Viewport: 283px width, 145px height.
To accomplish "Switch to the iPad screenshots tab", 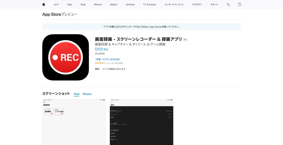I will tap(76, 94).
